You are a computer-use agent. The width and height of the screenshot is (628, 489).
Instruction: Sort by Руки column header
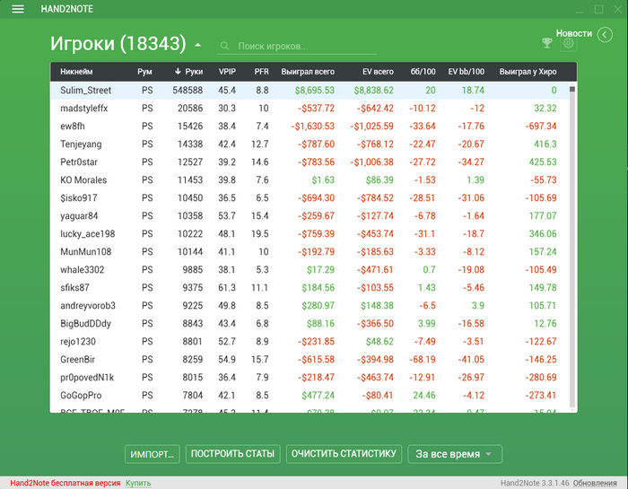(188, 72)
